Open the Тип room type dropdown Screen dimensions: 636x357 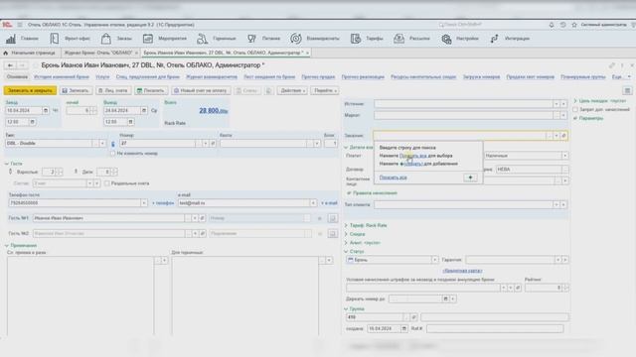pyautogui.click(x=102, y=143)
